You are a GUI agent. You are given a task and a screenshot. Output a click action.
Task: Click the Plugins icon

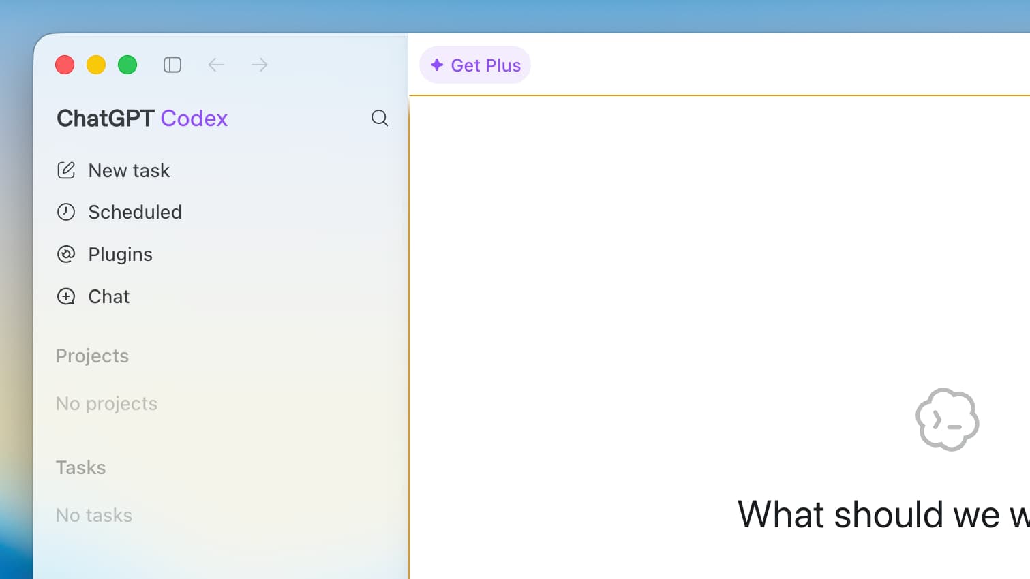[x=66, y=254]
